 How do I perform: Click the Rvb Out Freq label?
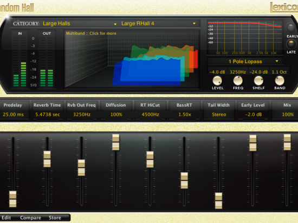pos(81,105)
